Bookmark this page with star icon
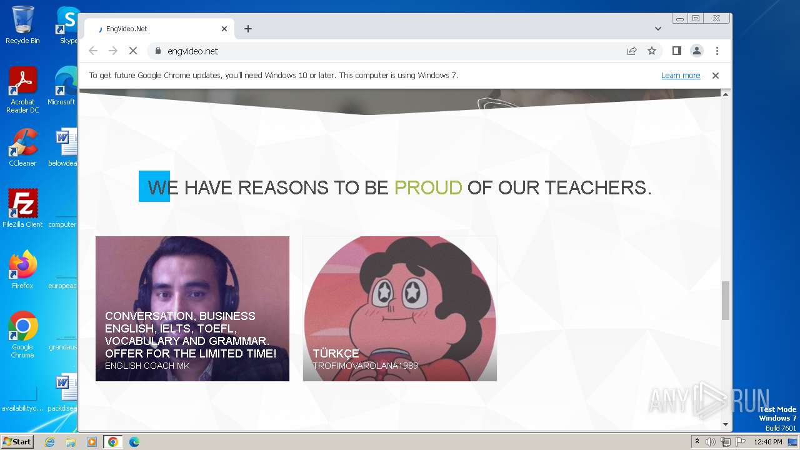Viewport: 800px width, 450px height. click(652, 51)
